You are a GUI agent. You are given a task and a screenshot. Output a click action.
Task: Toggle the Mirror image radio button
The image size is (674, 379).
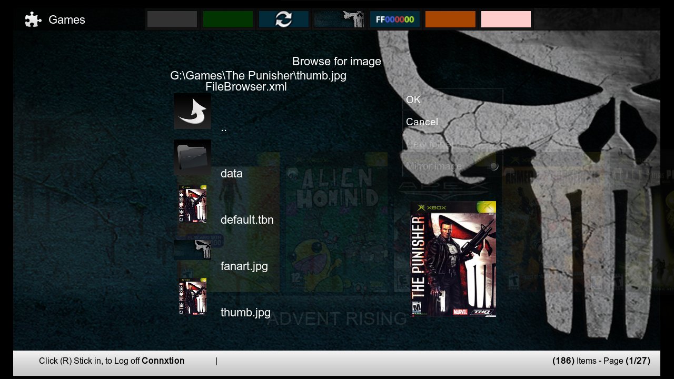click(493, 166)
